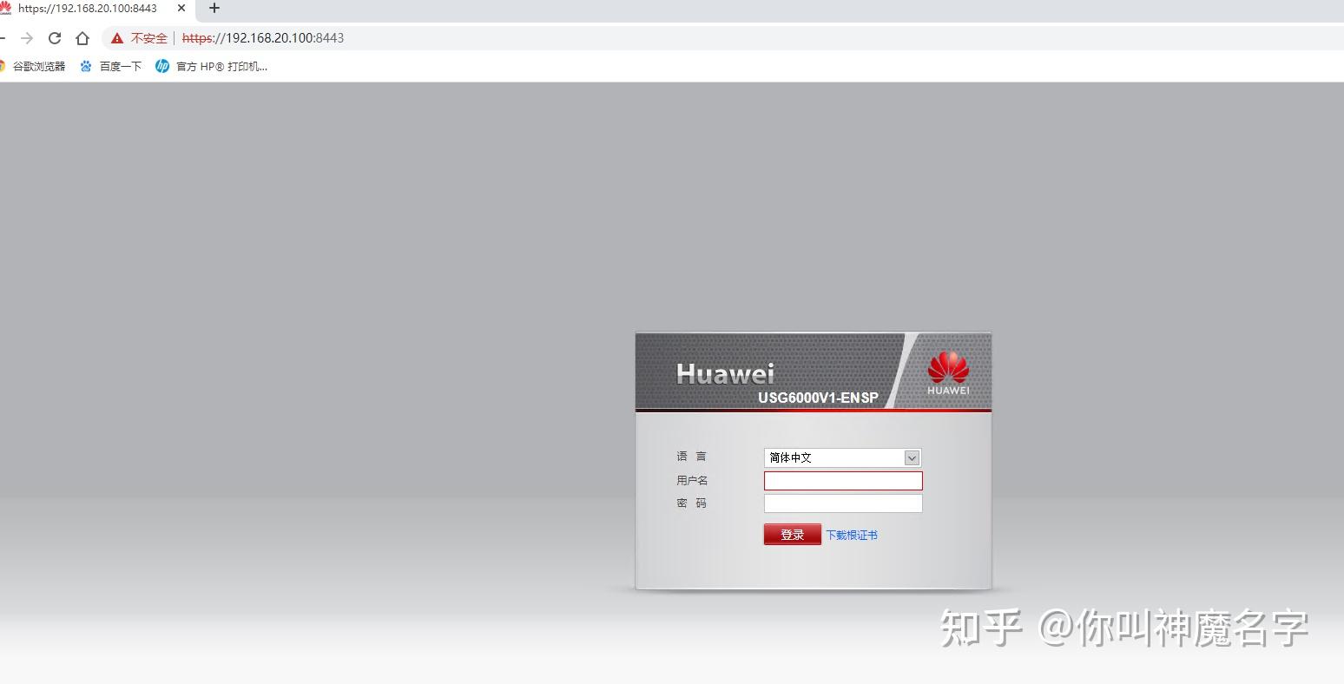Open the Baidu paw bookmark icon
1344x684 pixels.
pos(85,66)
